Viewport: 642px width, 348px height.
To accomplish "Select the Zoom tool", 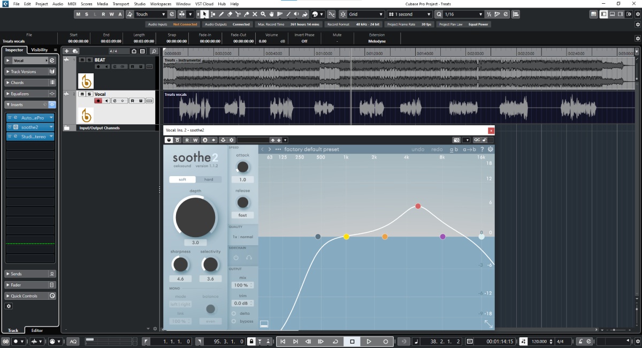I will [x=263, y=14].
